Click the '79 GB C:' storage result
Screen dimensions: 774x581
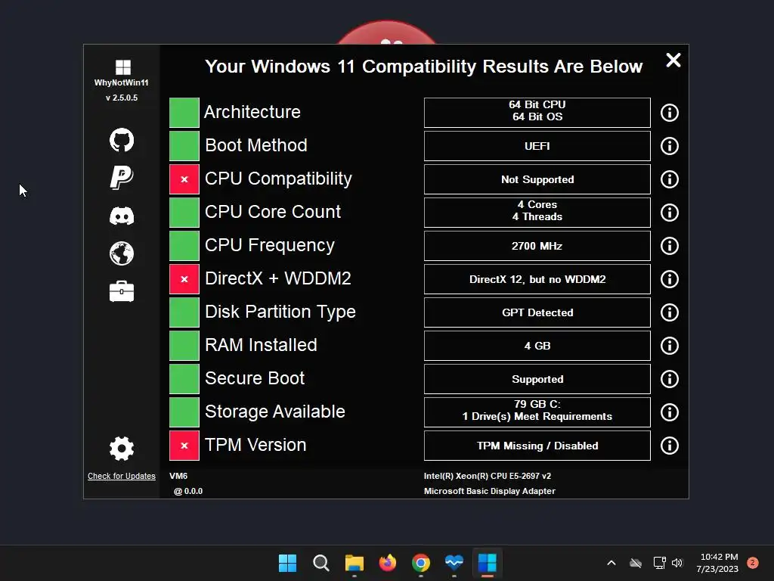[537, 412]
